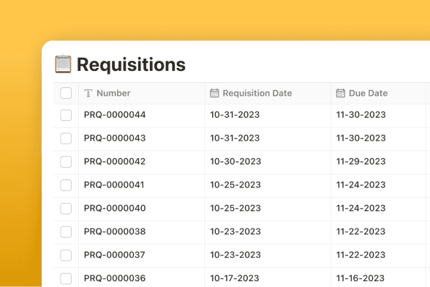Open requisition PRQ-0000042

pos(115,162)
